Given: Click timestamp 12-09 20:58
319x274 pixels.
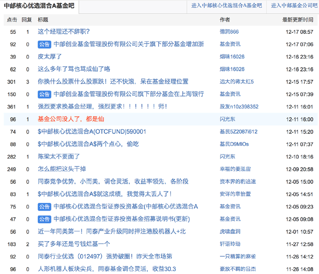Looking at the screenshot, I should coord(299,169).
